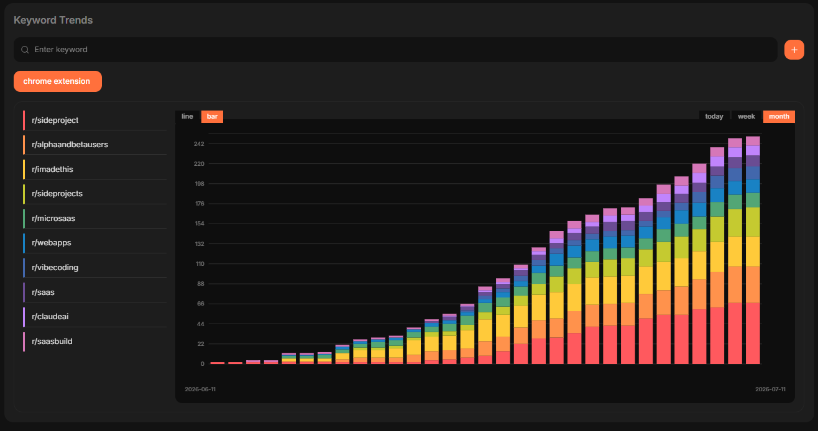Toggle r/saasbuild series in legend

coord(94,342)
